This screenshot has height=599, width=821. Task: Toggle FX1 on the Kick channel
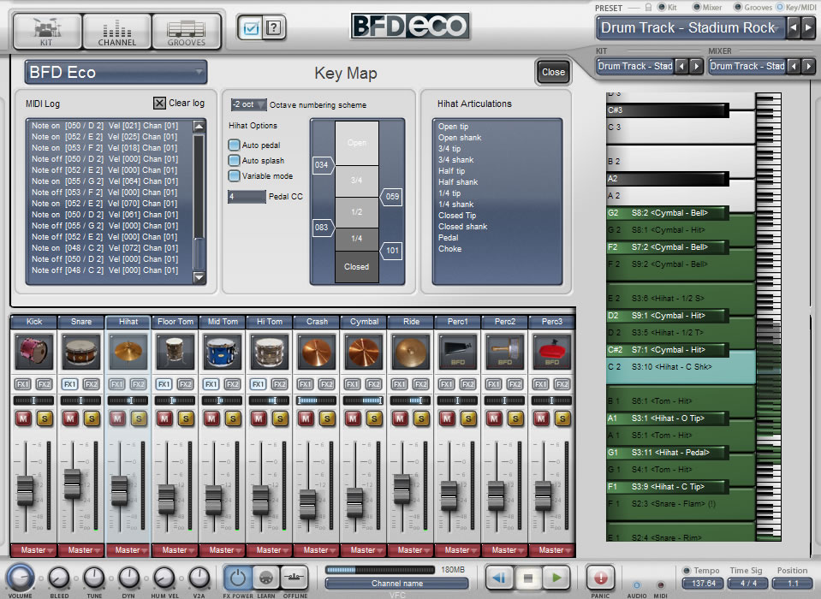pos(23,384)
